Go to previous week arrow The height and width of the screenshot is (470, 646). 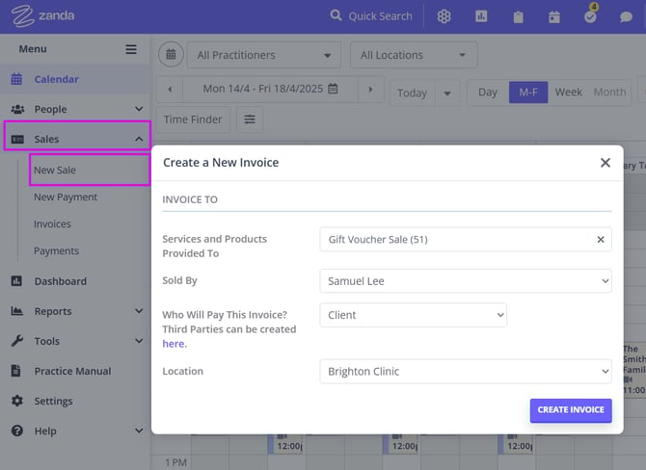[x=170, y=90]
